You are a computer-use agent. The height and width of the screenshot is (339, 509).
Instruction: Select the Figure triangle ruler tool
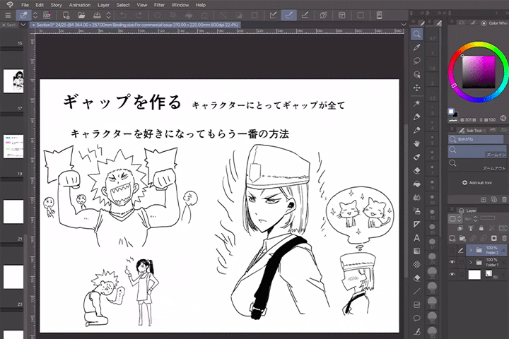click(417, 225)
